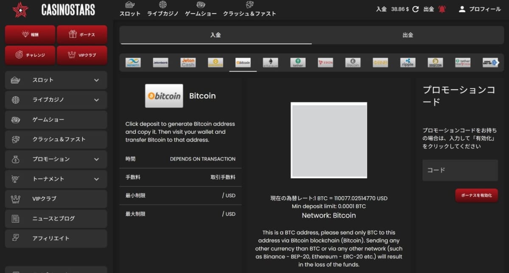Image resolution: width=509 pixels, height=273 pixels.
Task: Click the CasinoStars red star logo
Action: tap(20, 9)
